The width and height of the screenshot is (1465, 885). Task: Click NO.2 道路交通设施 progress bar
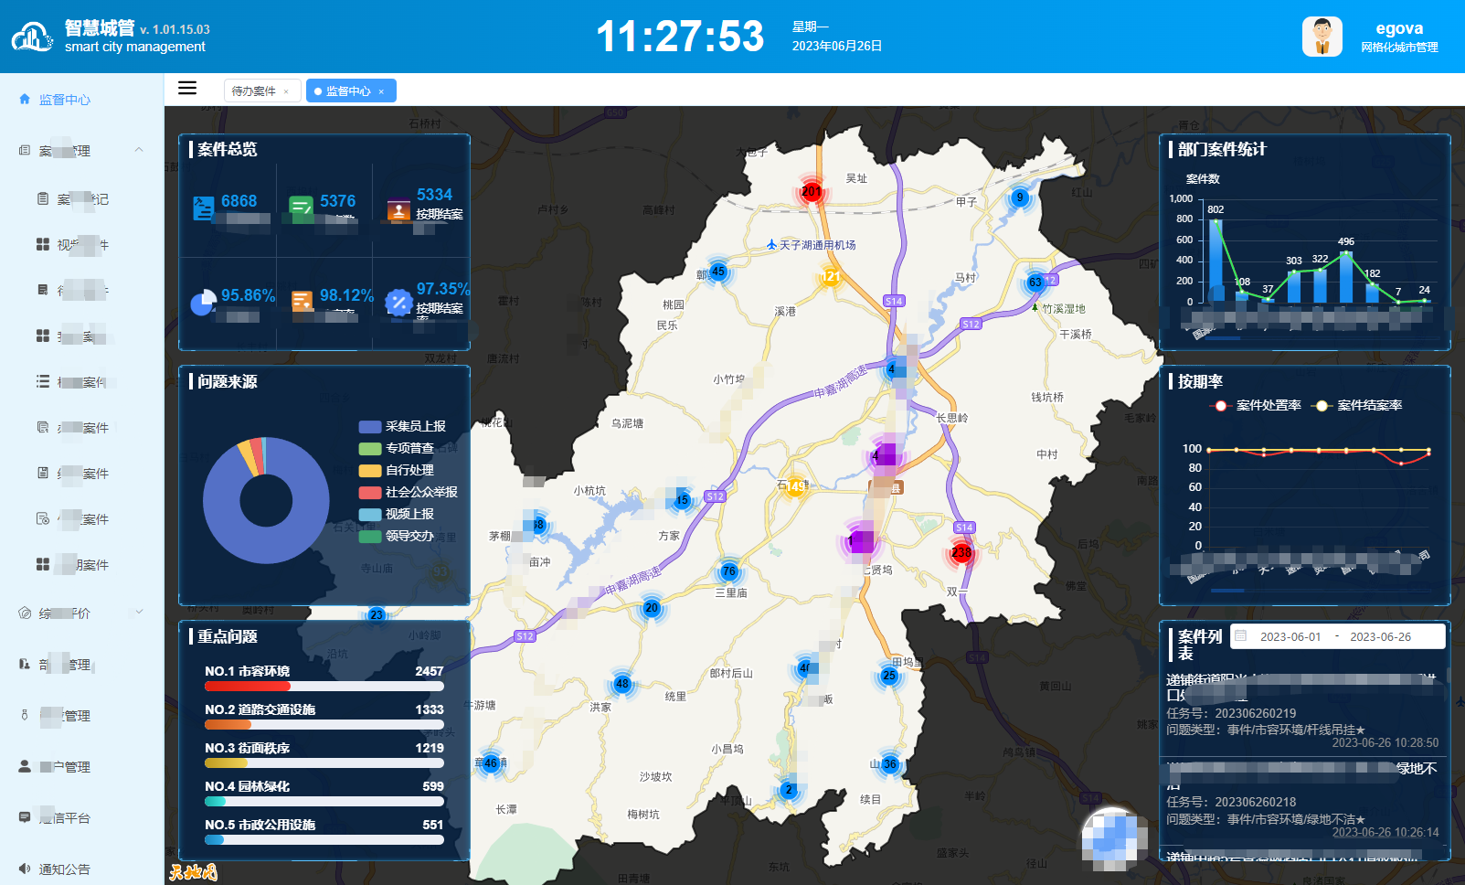324,724
